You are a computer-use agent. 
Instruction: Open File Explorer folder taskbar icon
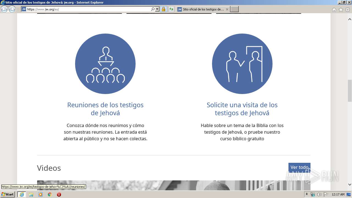[x=31, y=194]
